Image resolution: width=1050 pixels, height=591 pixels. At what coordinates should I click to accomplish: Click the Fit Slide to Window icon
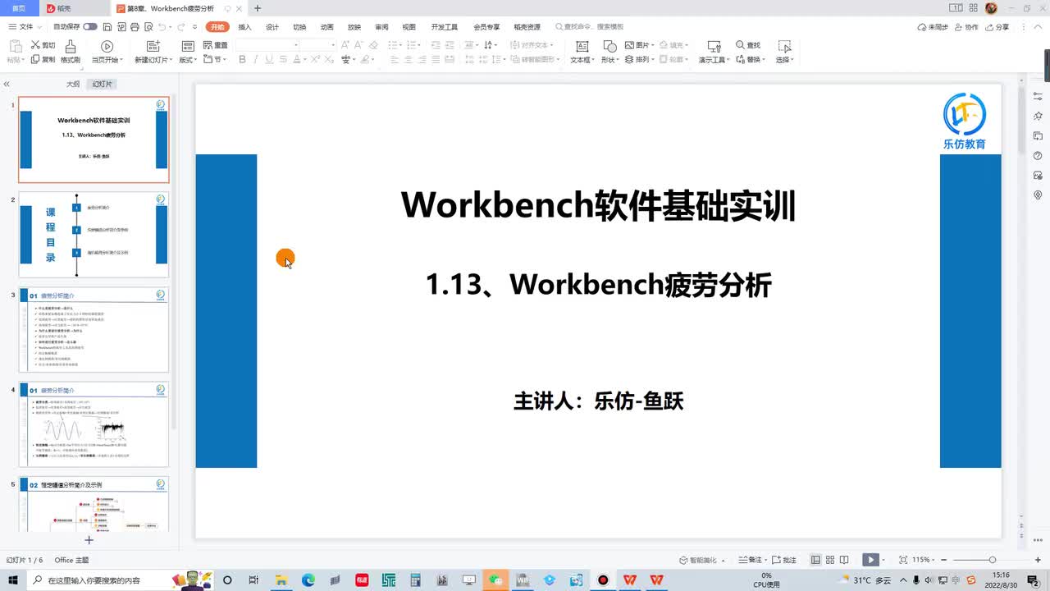click(903, 560)
